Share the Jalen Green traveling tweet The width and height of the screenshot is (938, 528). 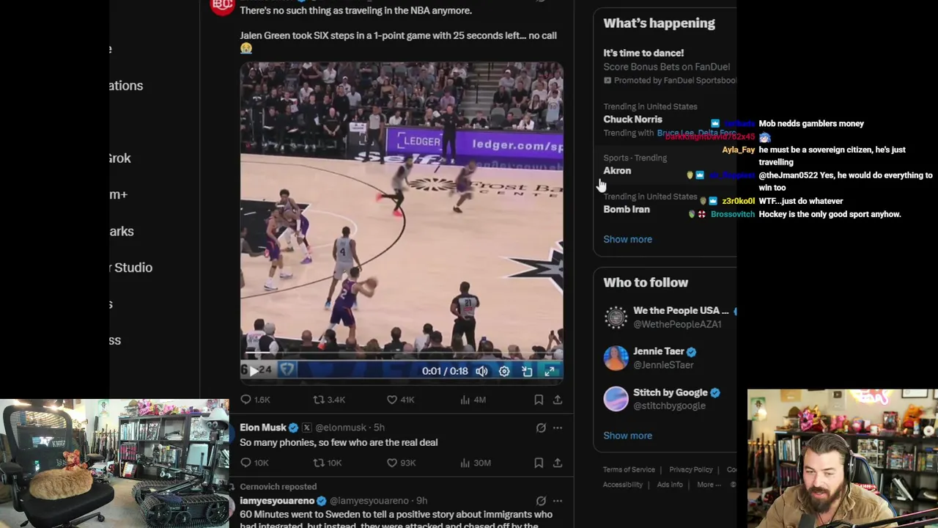click(558, 400)
